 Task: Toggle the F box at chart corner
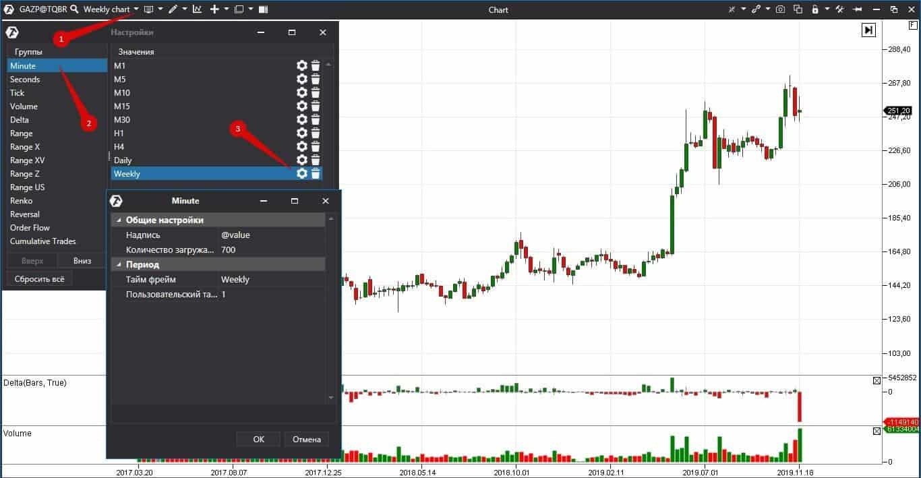pos(913,25)
